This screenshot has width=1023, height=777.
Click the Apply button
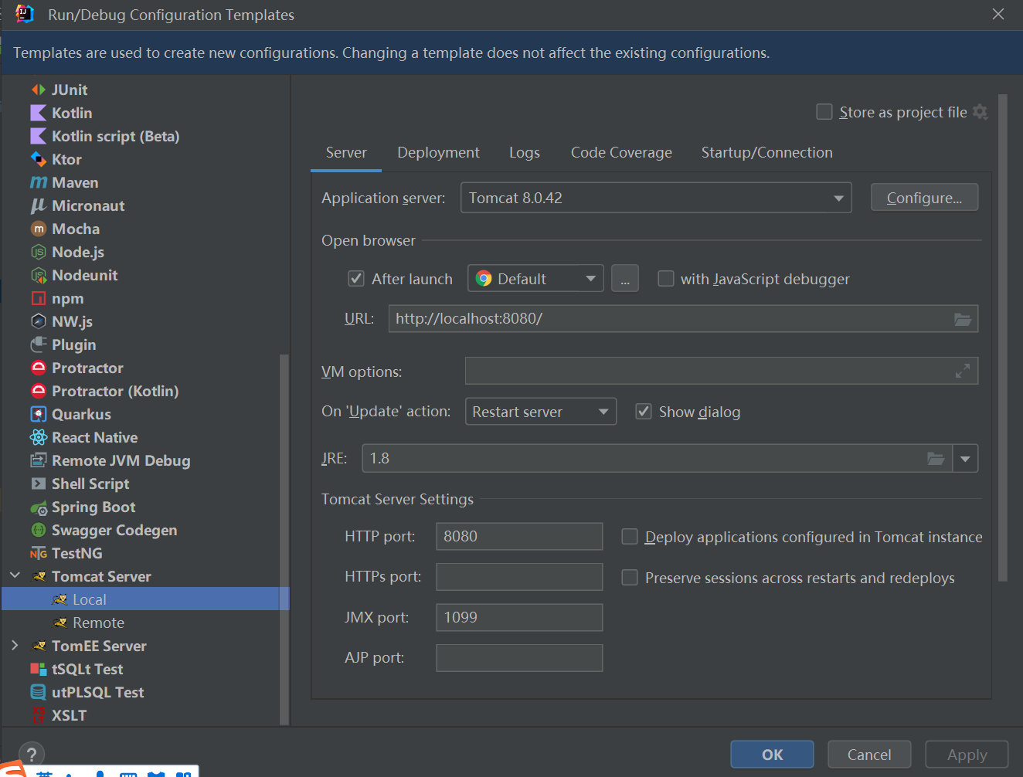[967, 755]
